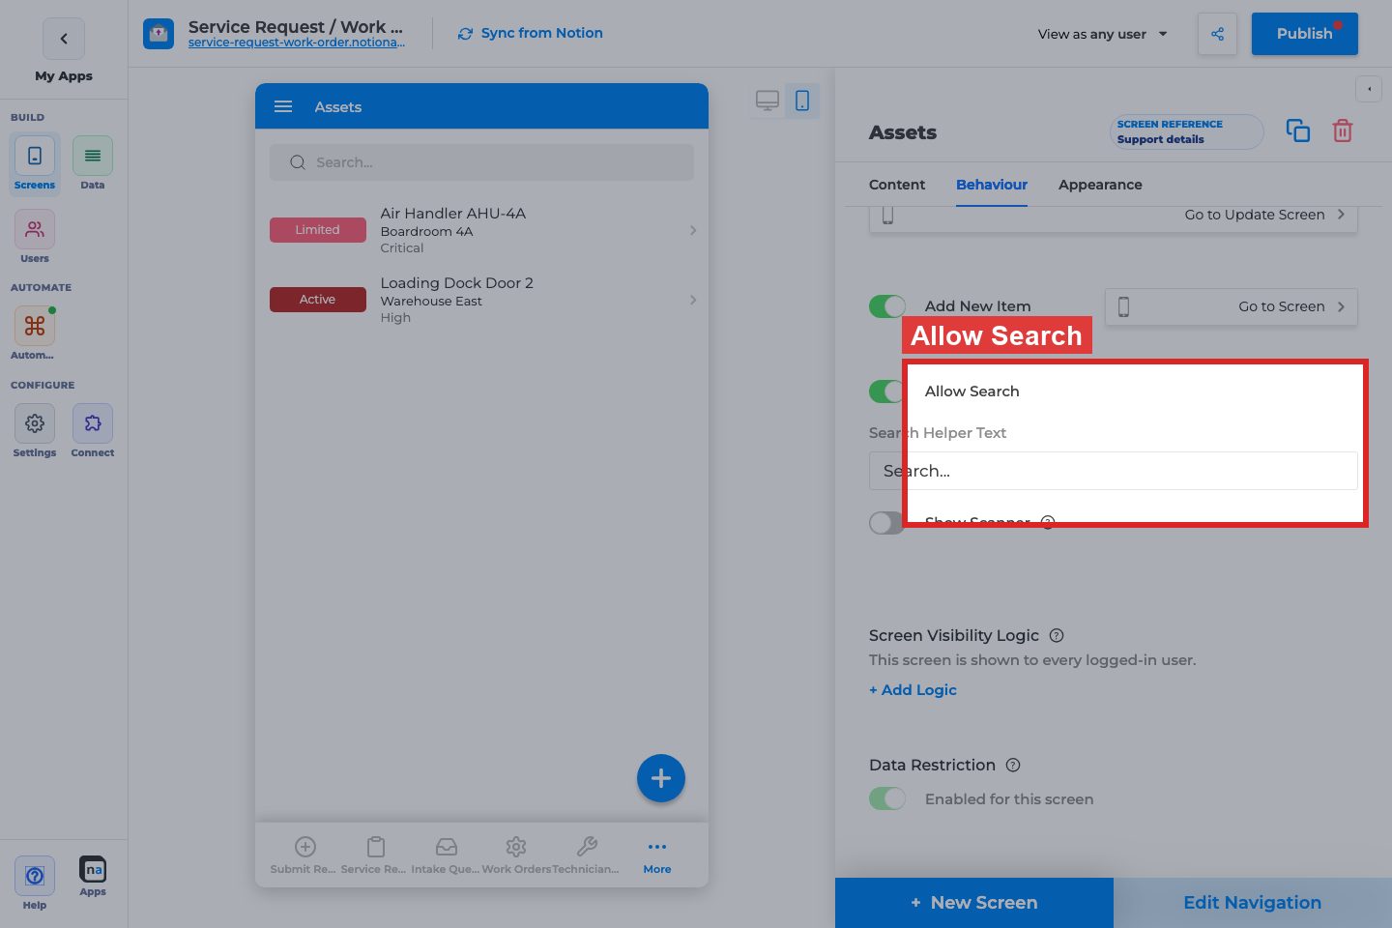This screenshot has height=928, width=1392.
Task: Click the New Screen button
Action: click(x=974, y=903)
